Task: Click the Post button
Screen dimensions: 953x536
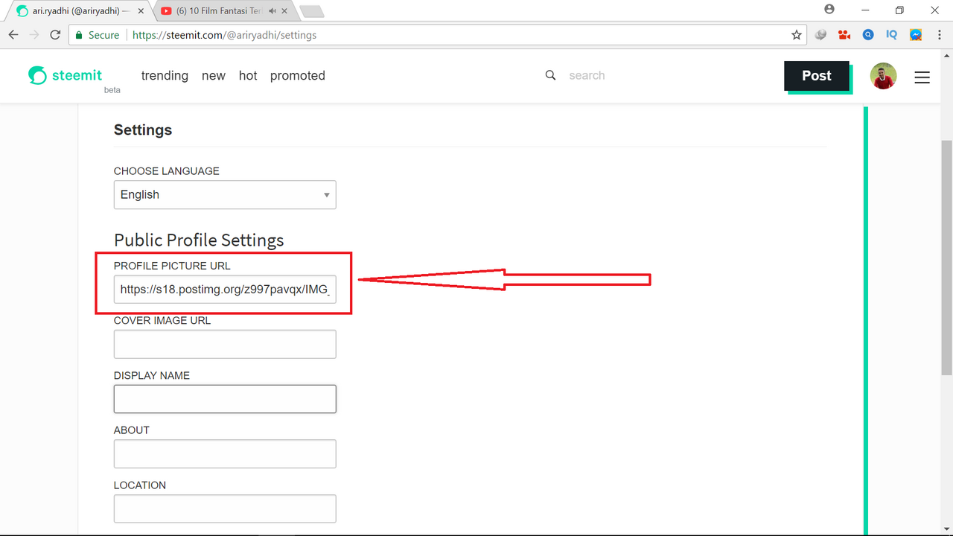Action: pyautogui.click(x=817, y=76)
